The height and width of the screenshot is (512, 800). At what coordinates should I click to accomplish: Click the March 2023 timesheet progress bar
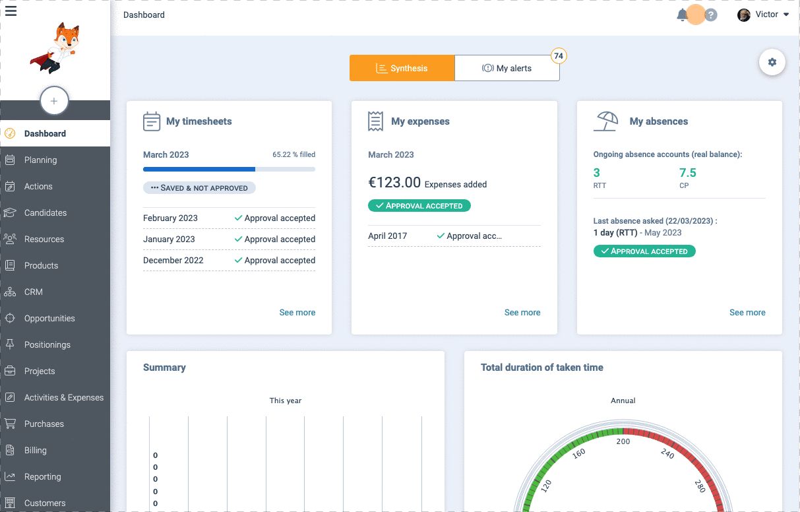click(x=229, y=170)
